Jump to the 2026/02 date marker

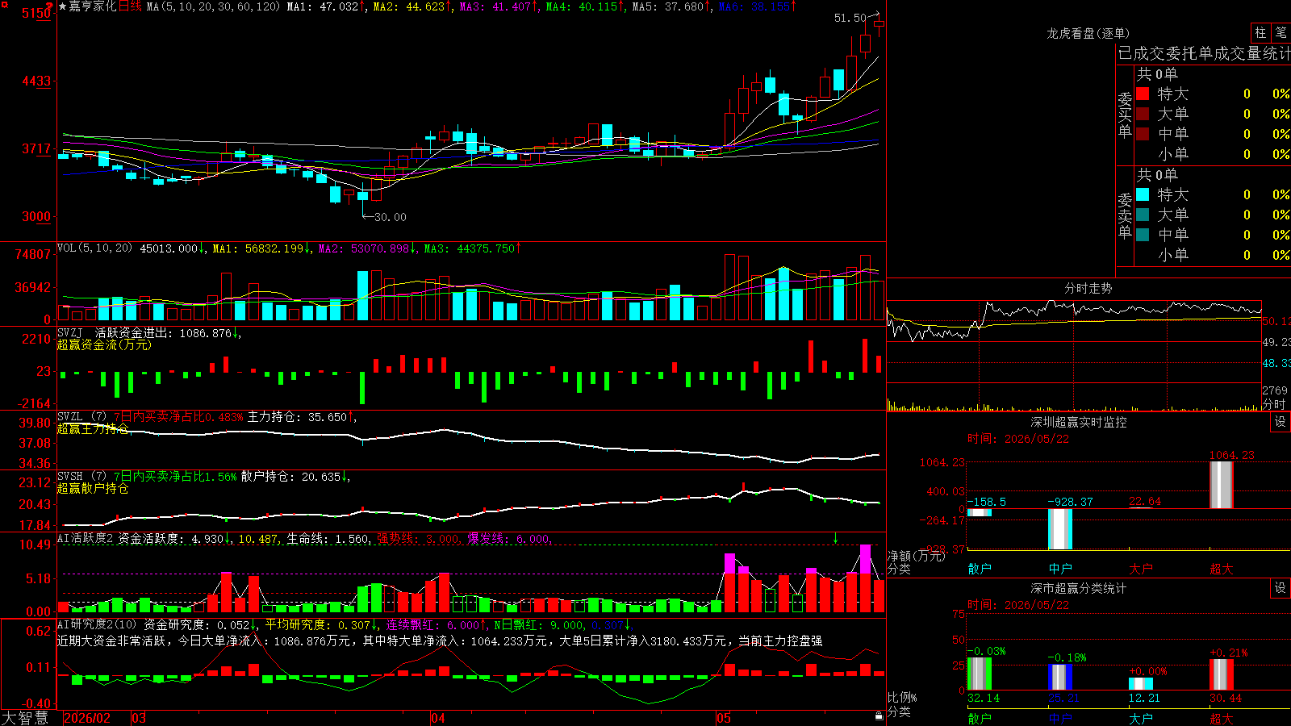tap(87, 718)
